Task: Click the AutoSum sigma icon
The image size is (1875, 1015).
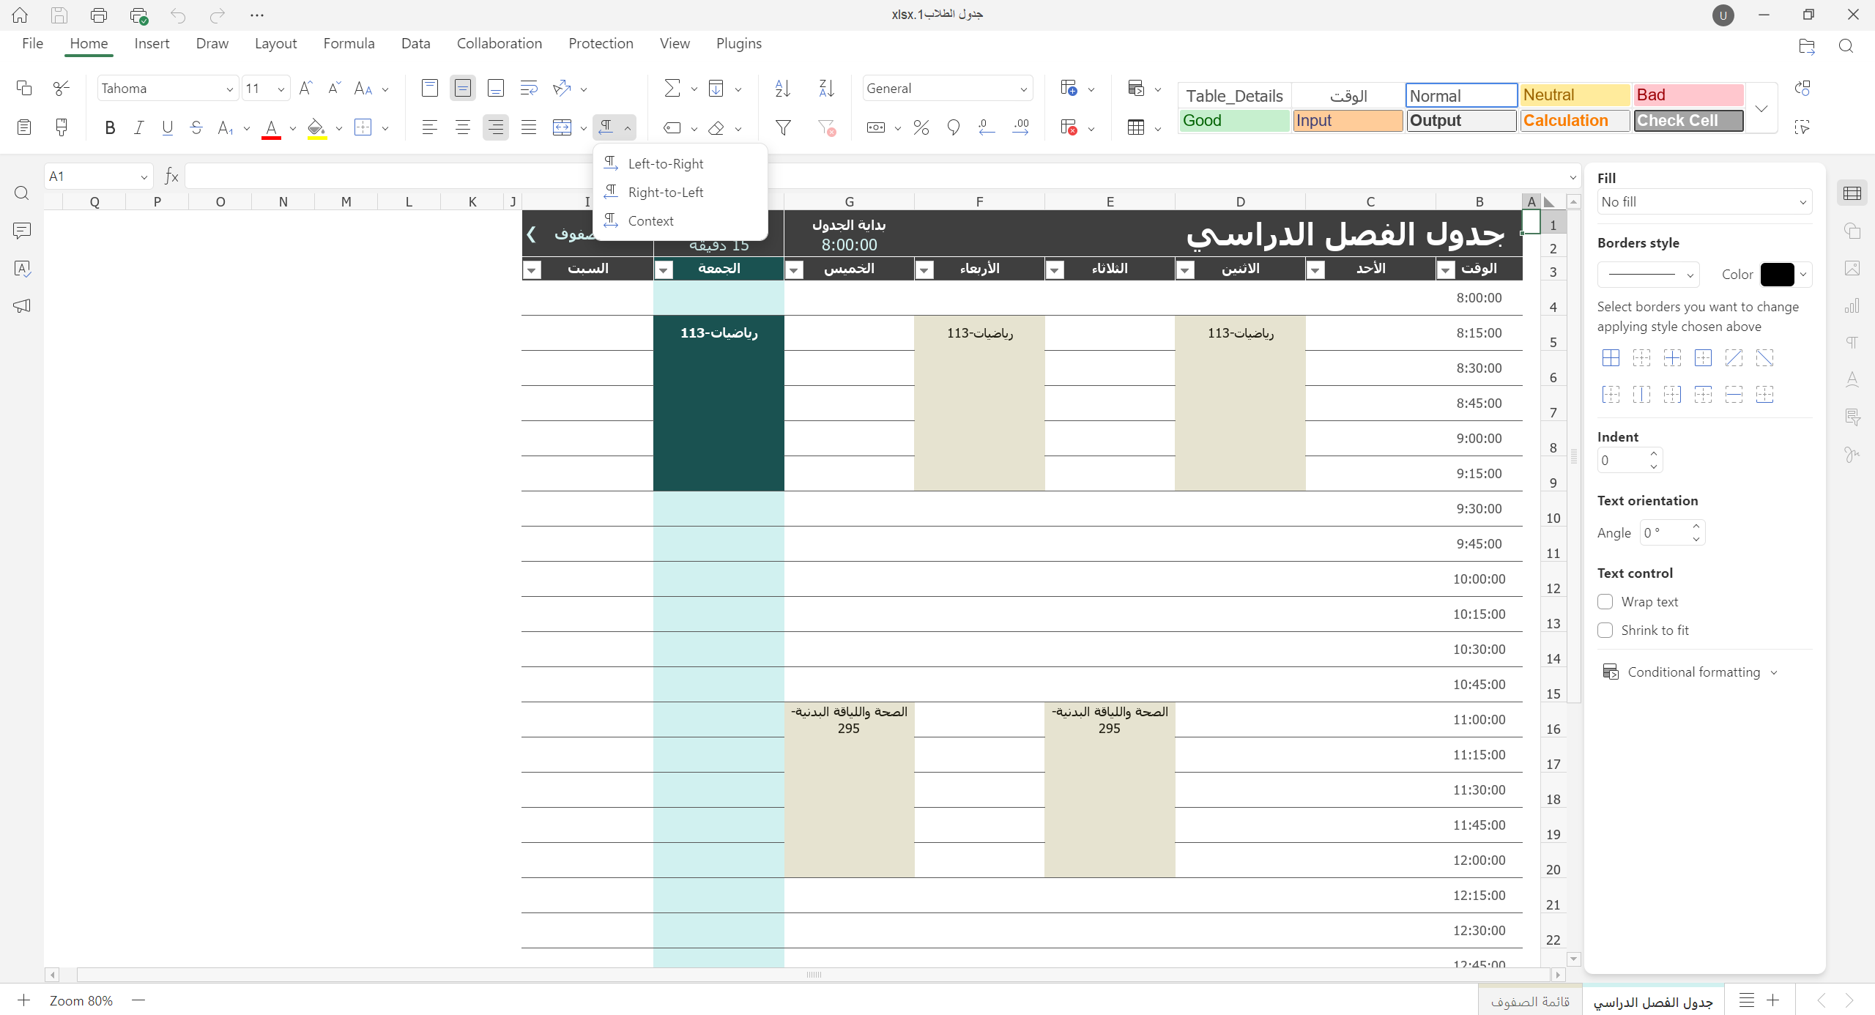Action: coord(671,89)
